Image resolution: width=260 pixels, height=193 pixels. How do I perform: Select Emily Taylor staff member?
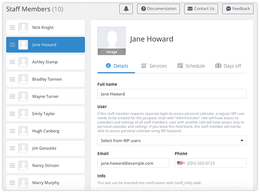pos(46,114)
